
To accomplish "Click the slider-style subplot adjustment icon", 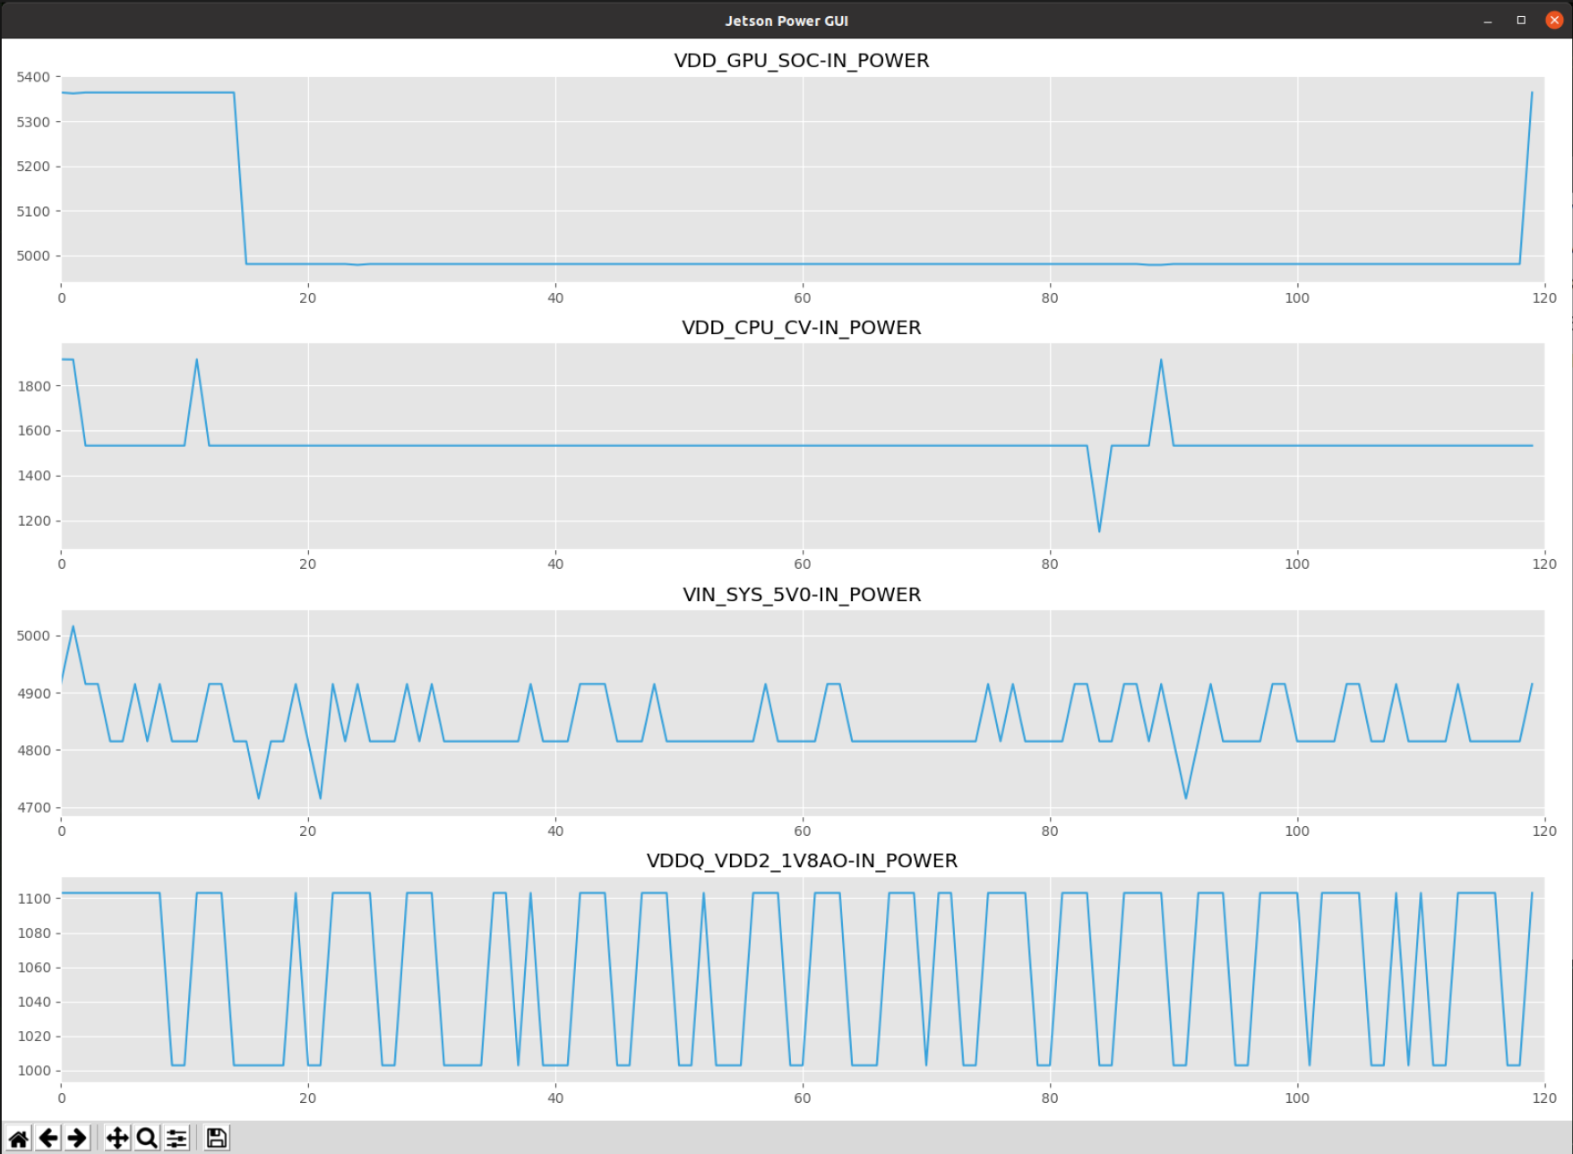I will tap(176, 1136).
